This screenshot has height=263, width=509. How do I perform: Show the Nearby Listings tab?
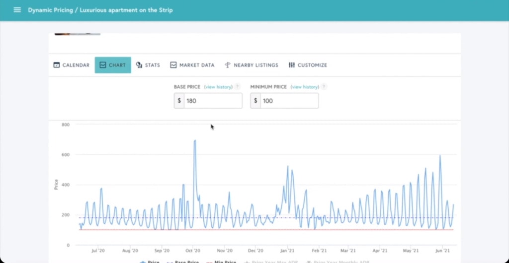[x=252, y=65]
